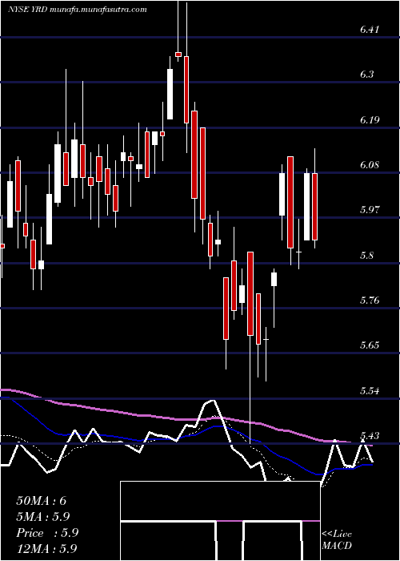Click the 5.54 price axis label
This screenshot has height=561, width=400.
370,391
